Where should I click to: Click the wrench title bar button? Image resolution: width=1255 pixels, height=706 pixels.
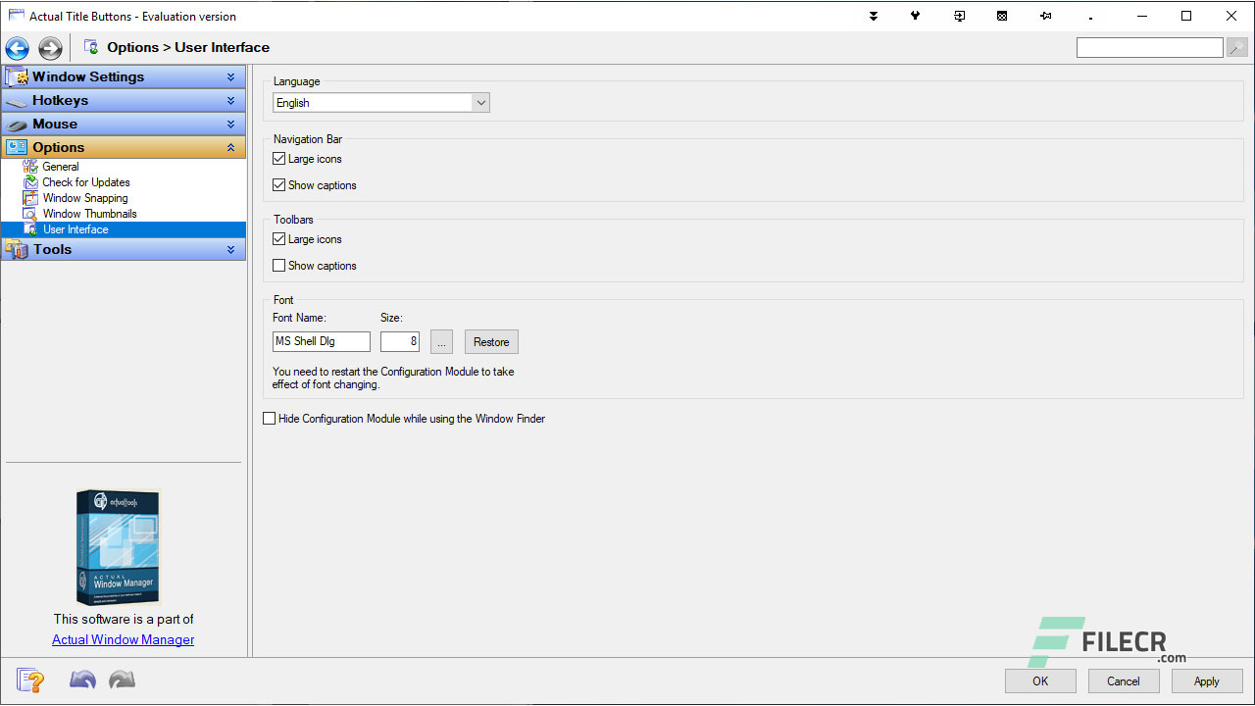(916, 16)
